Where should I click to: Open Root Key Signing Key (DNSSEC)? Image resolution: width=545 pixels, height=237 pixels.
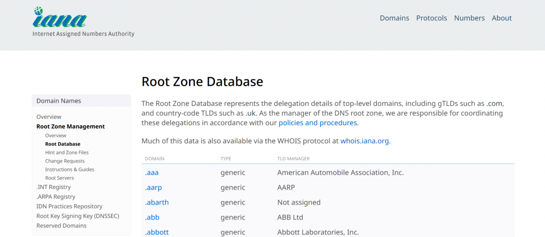pos(78,216)
